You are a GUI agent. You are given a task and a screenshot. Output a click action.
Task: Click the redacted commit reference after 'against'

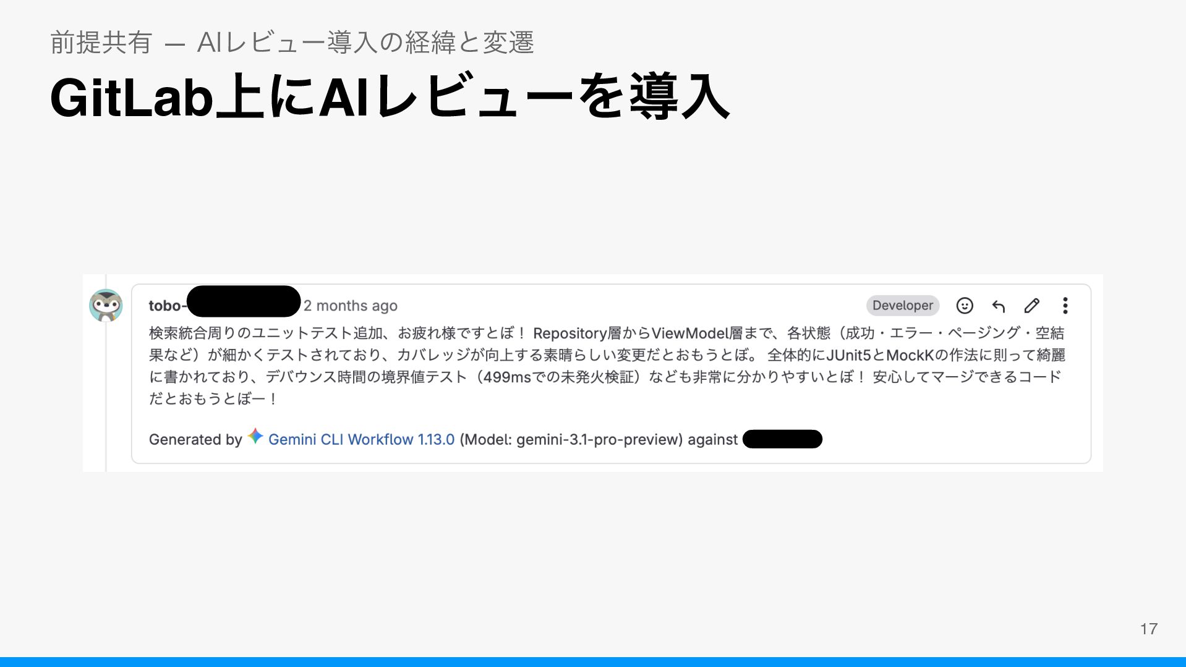(782, 439)
